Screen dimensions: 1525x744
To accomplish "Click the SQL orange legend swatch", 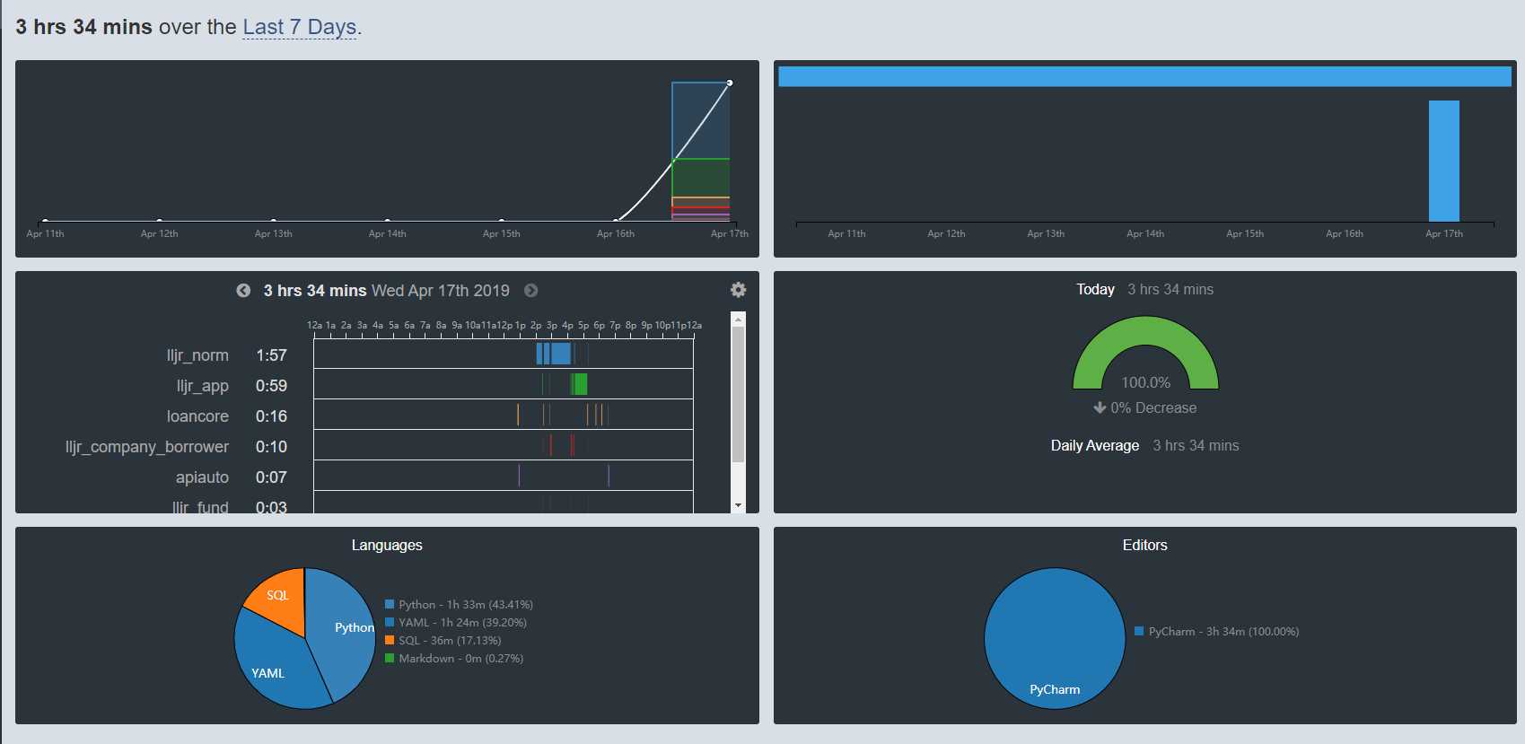I will coord(390,640).
